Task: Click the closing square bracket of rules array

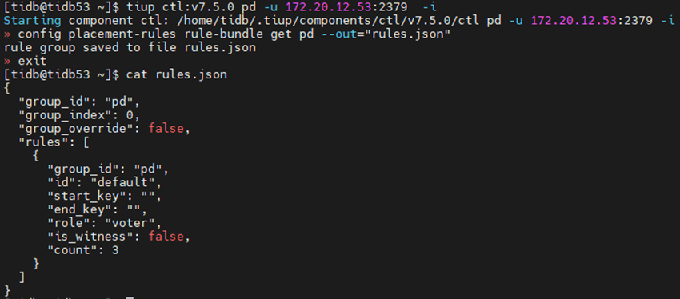Action: [x=22, y=277]
